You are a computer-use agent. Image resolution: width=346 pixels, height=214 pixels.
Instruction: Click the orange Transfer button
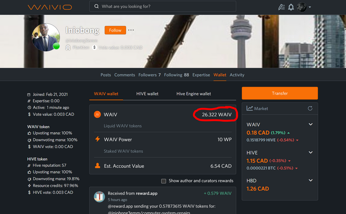[x=280, y=93]
